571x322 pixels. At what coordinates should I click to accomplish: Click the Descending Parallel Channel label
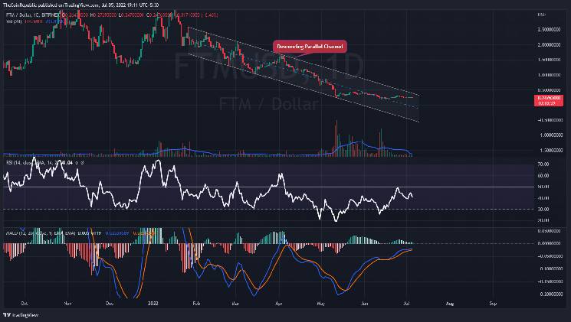[310, 47]
